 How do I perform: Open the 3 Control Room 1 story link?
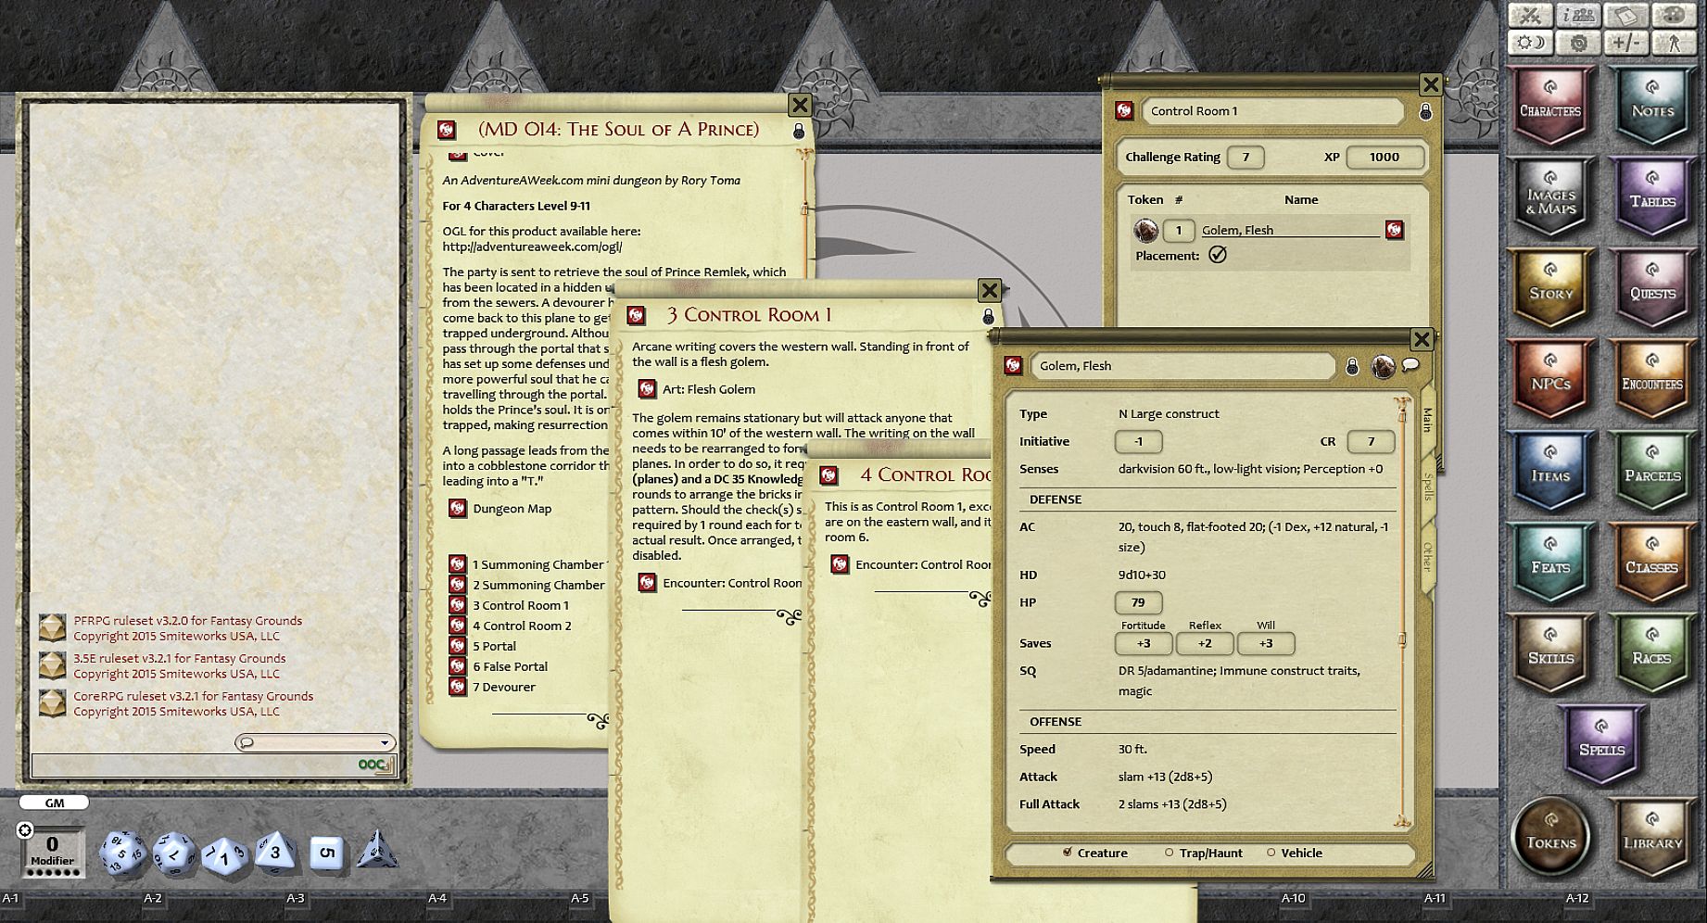(x=457, y=605)
